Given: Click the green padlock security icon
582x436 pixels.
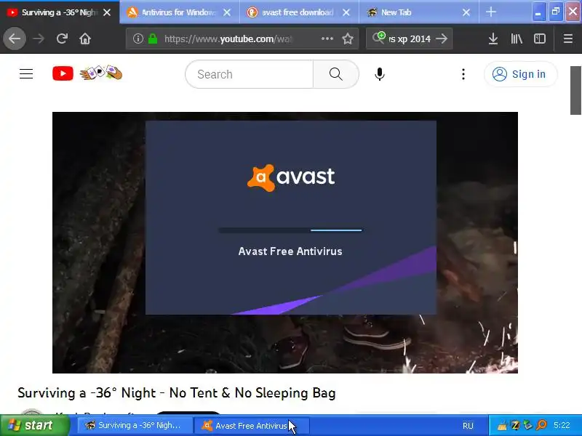Looking at the screenshot, I should [x=153, y=39].
